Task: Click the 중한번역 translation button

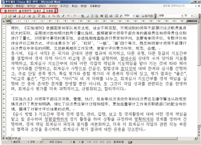Action: point(10,11)
